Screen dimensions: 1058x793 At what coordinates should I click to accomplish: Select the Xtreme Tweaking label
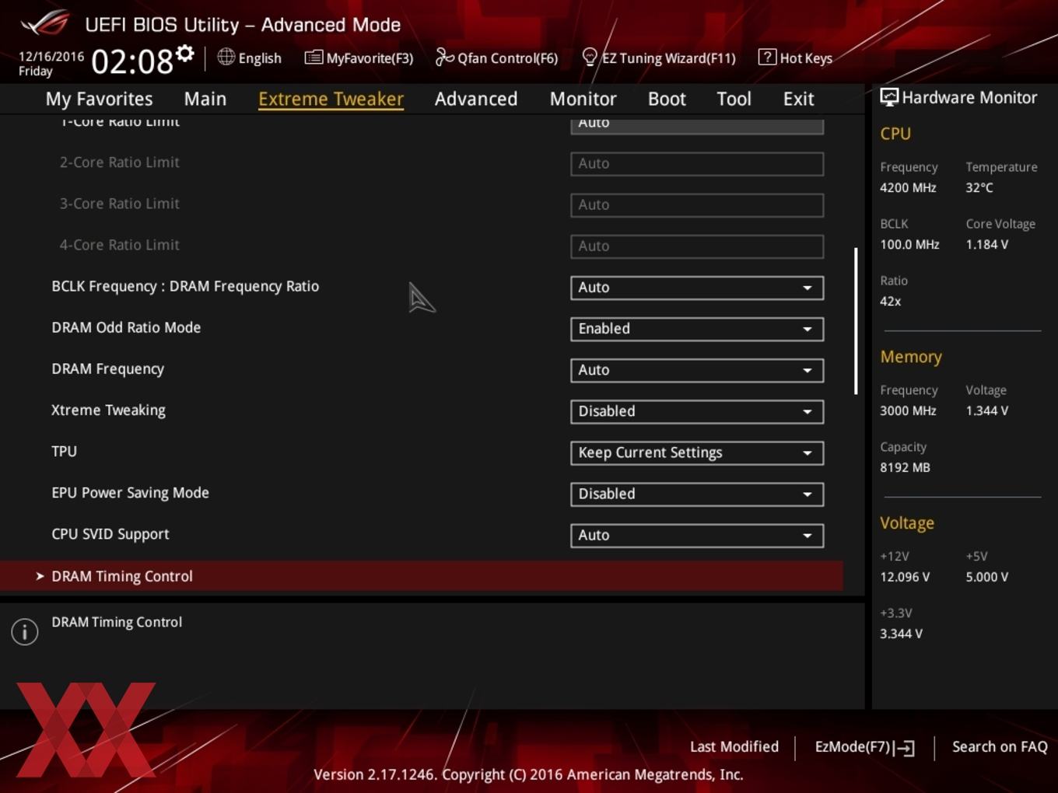point(108,410)
